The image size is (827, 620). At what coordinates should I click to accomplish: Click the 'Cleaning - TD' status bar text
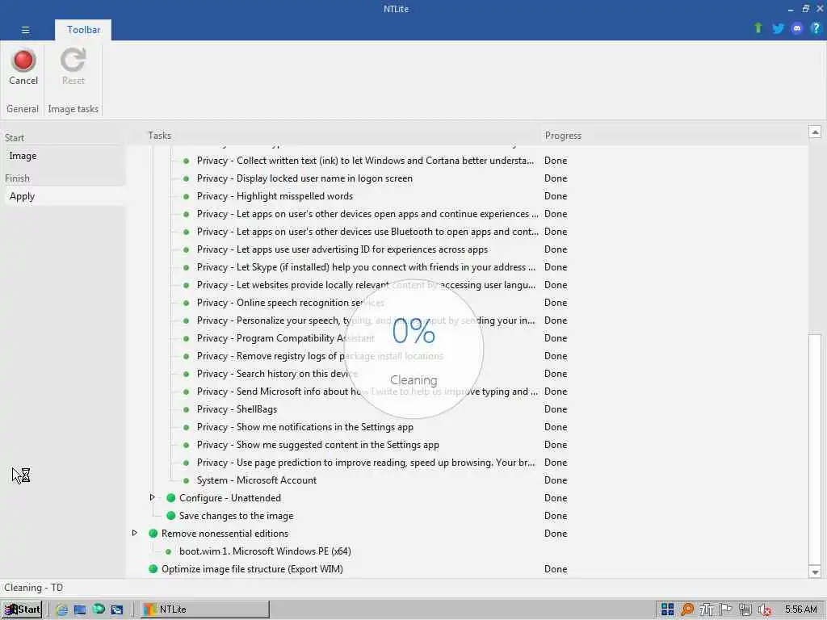pyautogui.click(x=33, y=588)
